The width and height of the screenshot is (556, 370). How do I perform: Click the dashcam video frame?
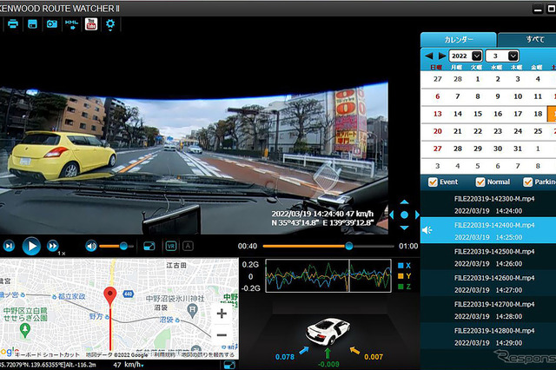194,158
